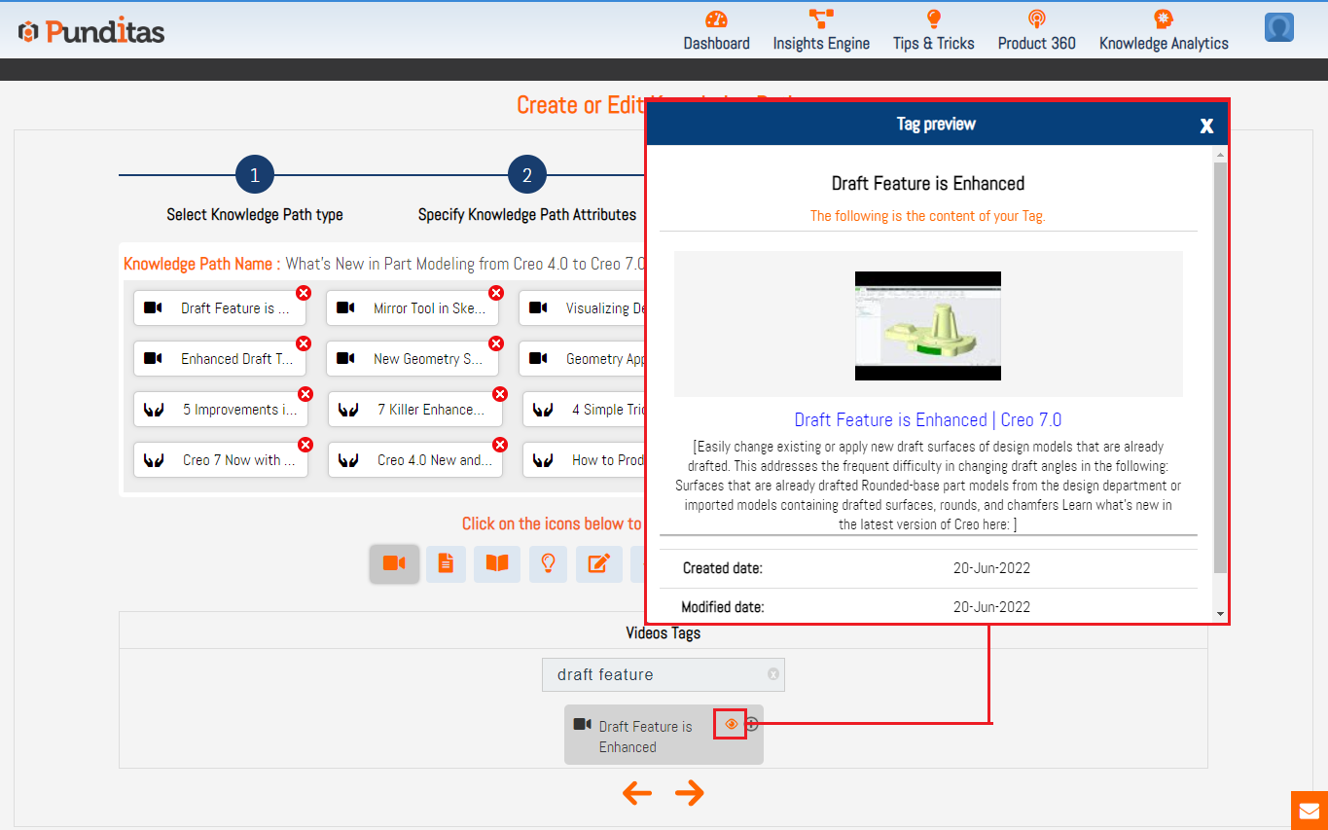
Task: Go to step 1 Select Knowledge Path type
Action: pyautogui.click(x=255, y=176)
